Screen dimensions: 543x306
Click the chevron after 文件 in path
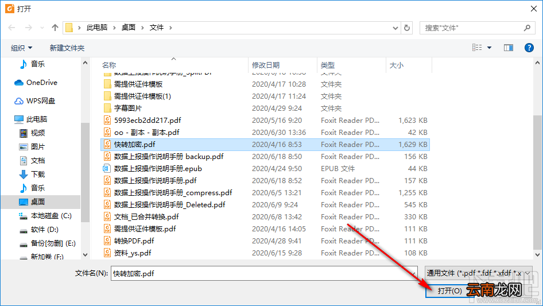tap(170, 28)
